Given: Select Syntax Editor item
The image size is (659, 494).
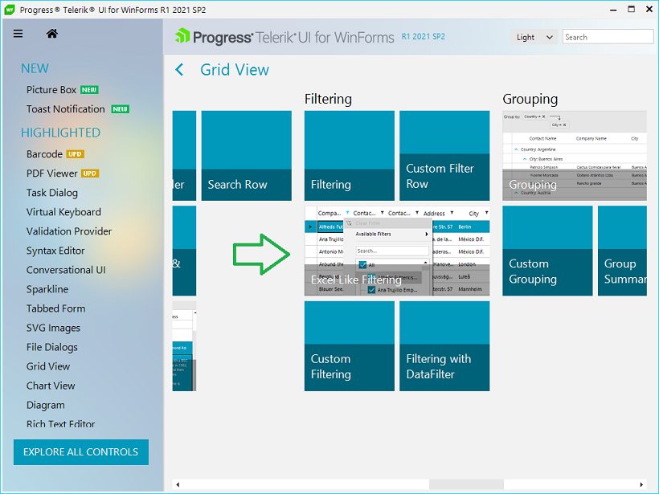Looking at the screenshot, I should 55,251.
